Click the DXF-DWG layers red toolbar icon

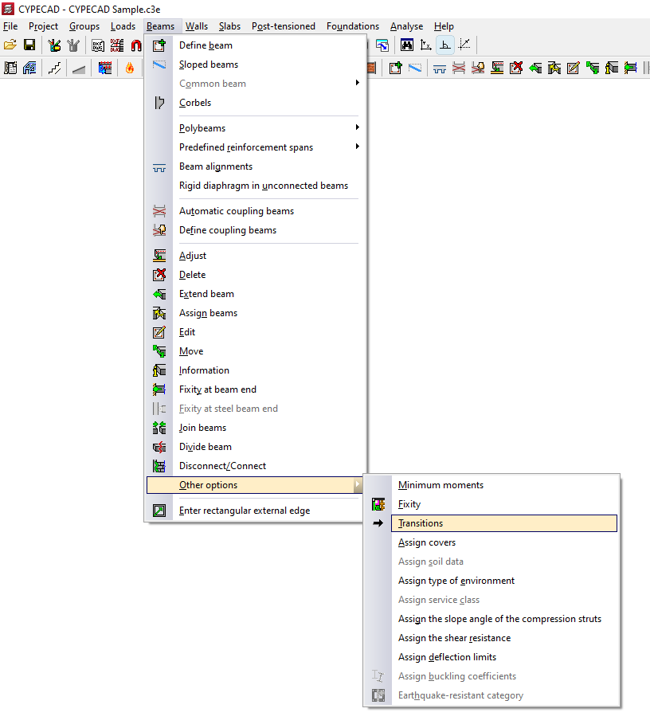117,45
